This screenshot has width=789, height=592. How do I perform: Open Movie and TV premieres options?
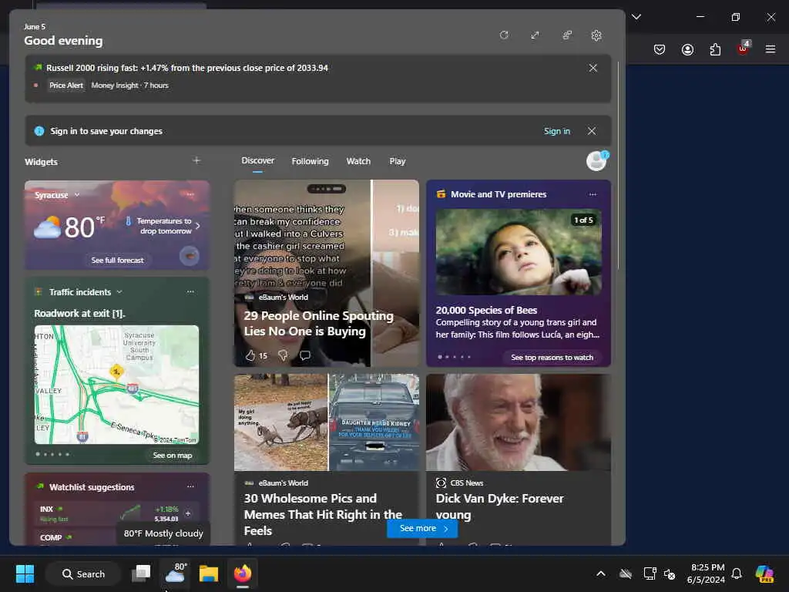593,194
